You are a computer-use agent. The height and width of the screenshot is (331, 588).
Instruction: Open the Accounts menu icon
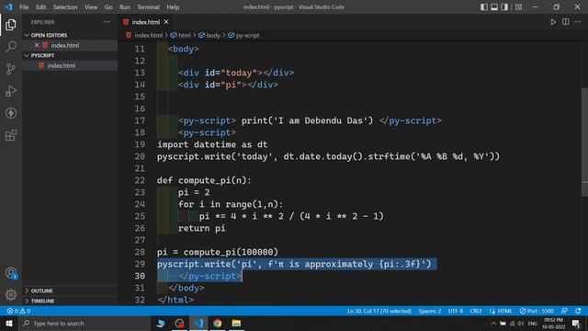(11, 273)
